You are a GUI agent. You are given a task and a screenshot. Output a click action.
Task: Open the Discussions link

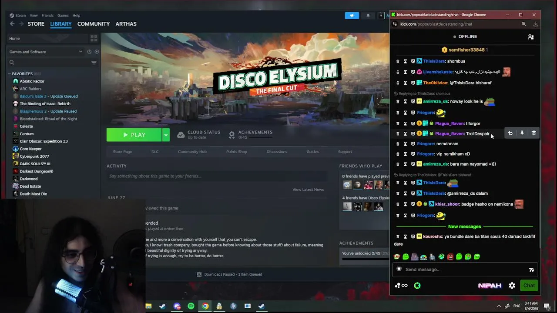(277, 152)
